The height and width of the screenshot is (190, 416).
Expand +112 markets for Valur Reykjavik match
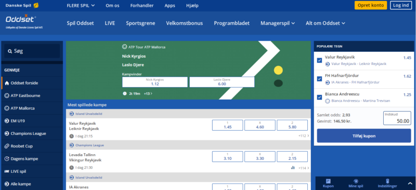[x=304, y=136]
